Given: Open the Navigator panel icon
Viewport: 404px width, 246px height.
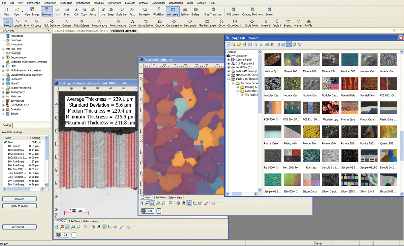Looking at the screenshot, I should point(145,10).
